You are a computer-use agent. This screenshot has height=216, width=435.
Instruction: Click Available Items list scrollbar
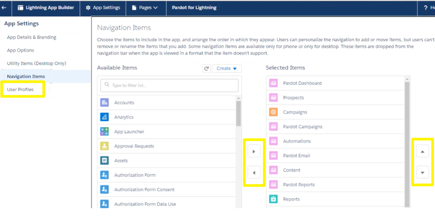[x=238, y=113]
